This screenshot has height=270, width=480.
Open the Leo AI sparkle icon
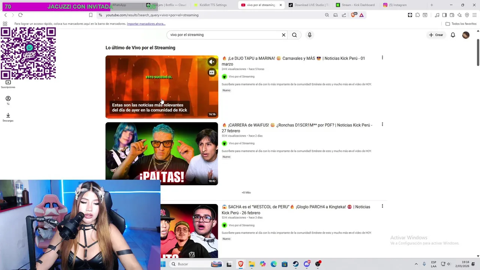pos(459,15)
